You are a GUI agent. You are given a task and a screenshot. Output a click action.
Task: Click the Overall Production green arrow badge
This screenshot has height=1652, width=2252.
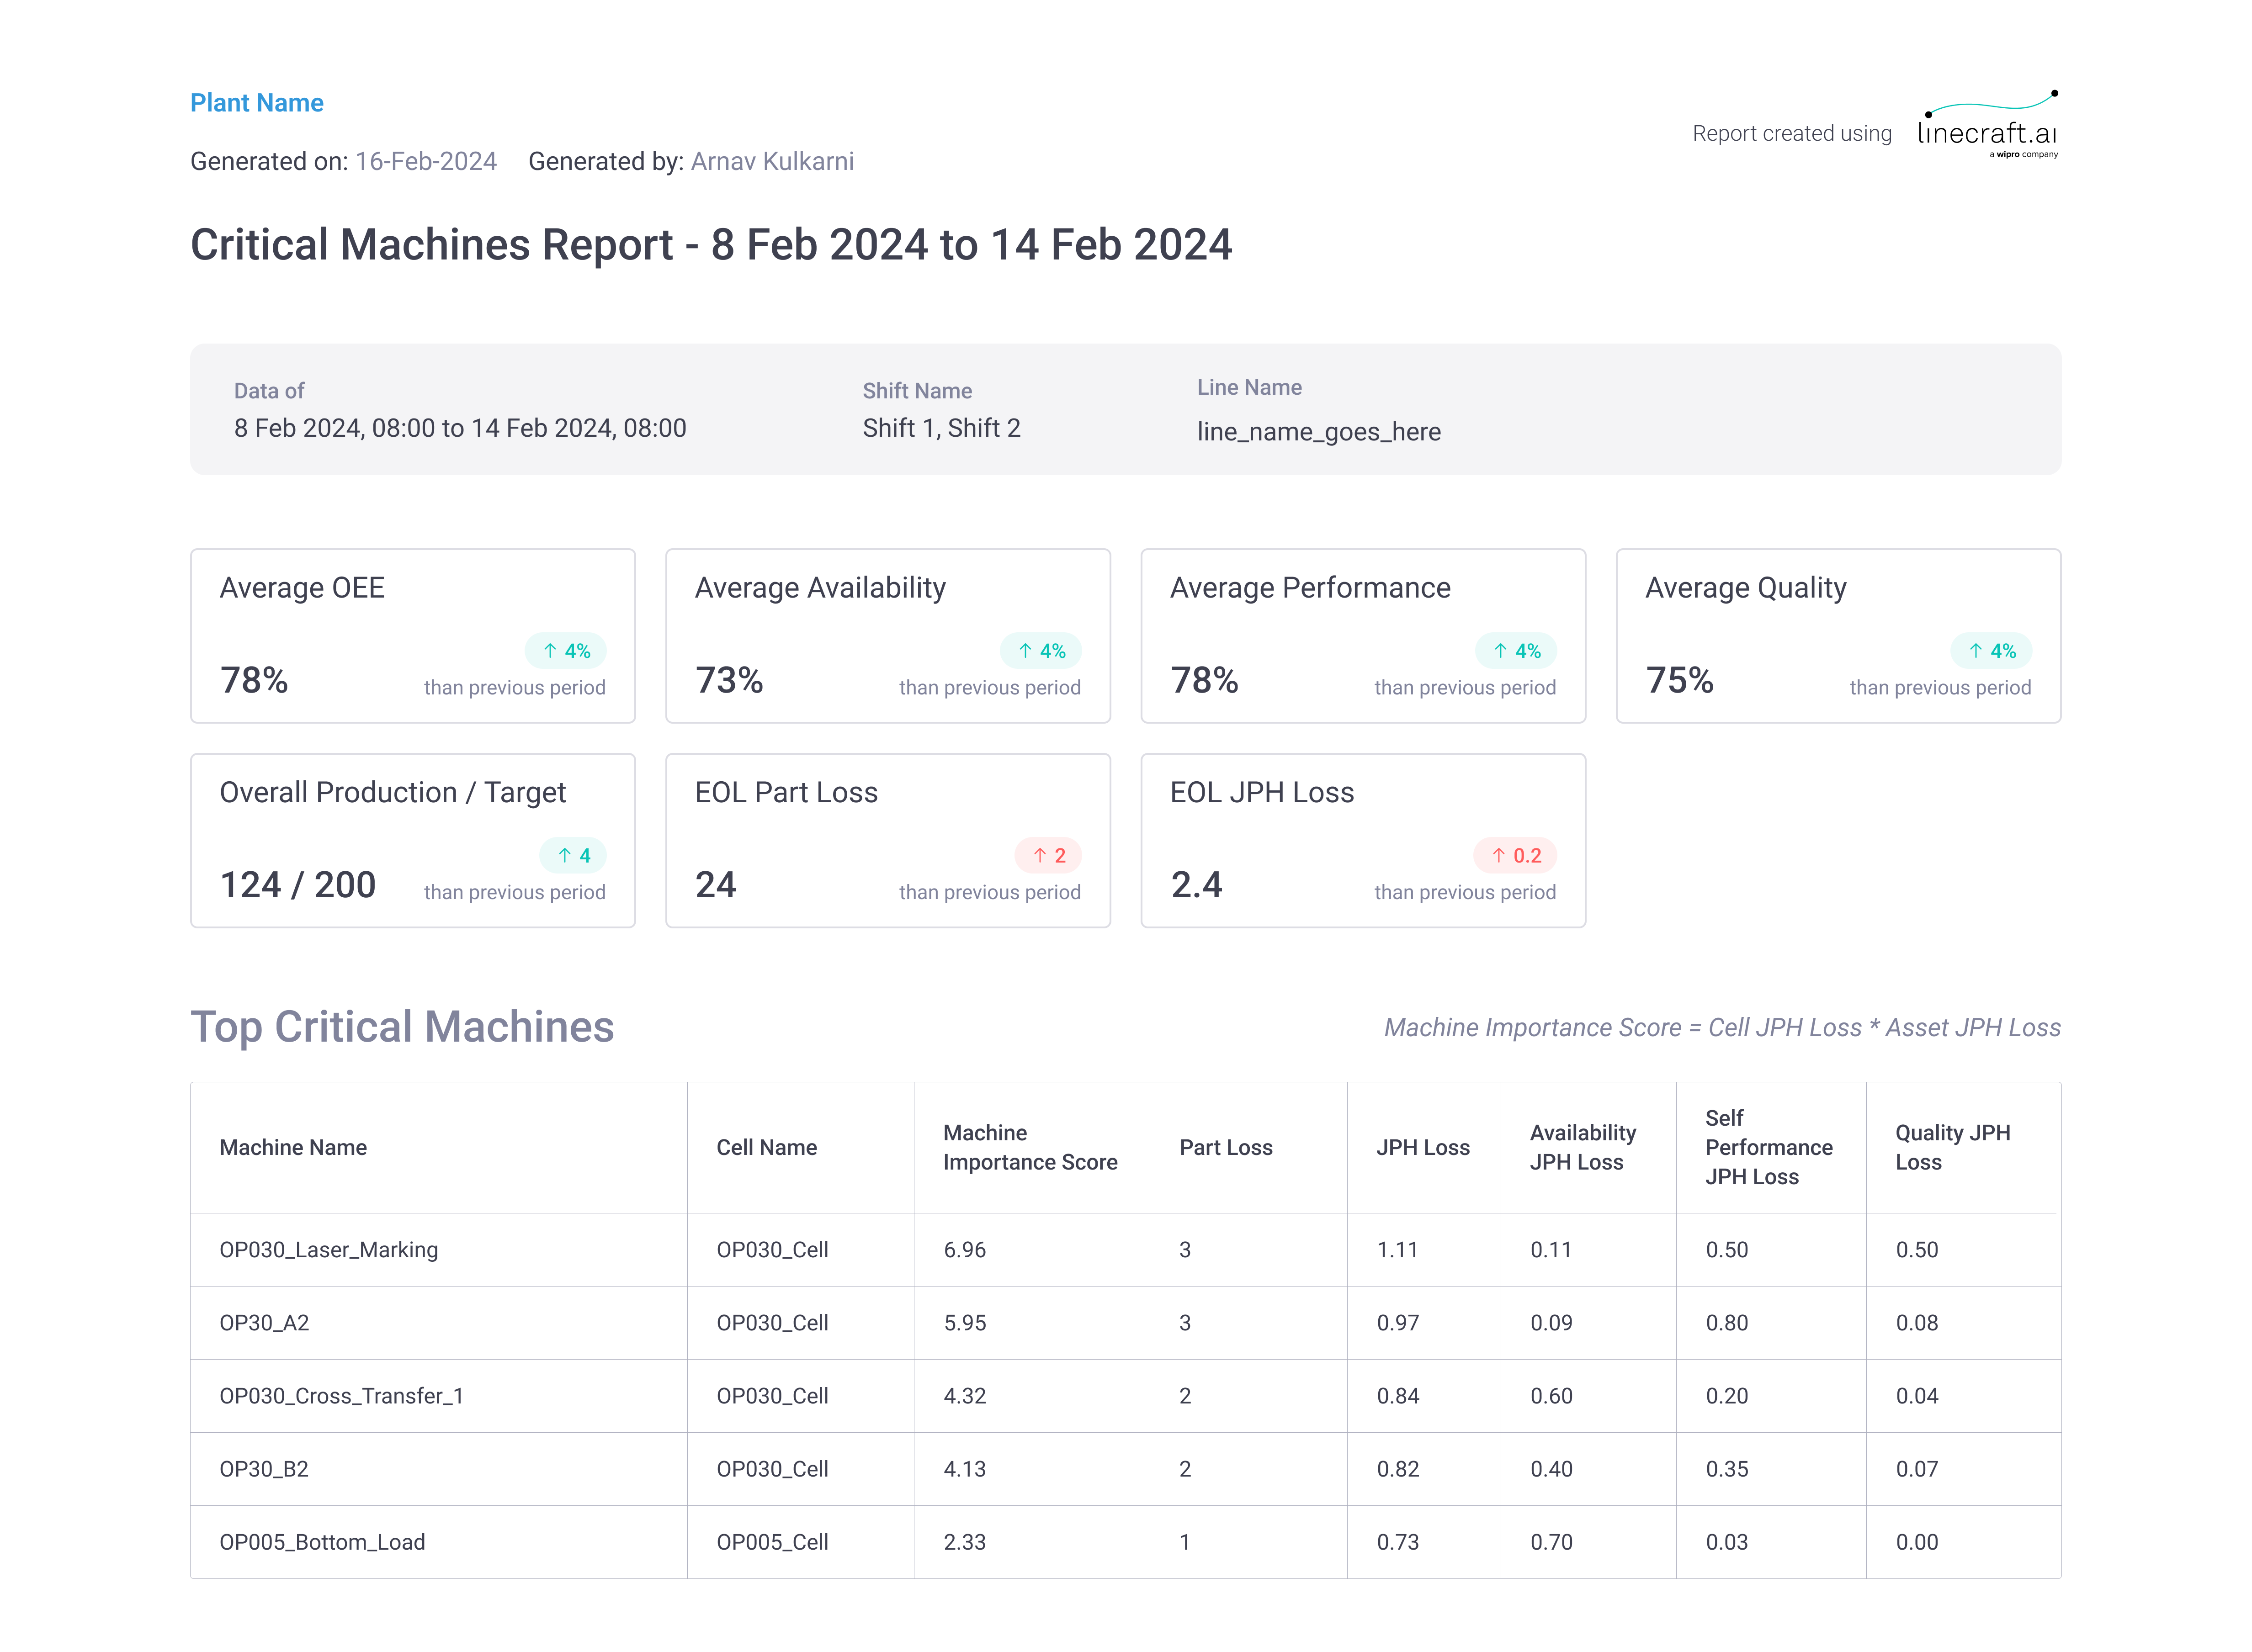(573, 855)
